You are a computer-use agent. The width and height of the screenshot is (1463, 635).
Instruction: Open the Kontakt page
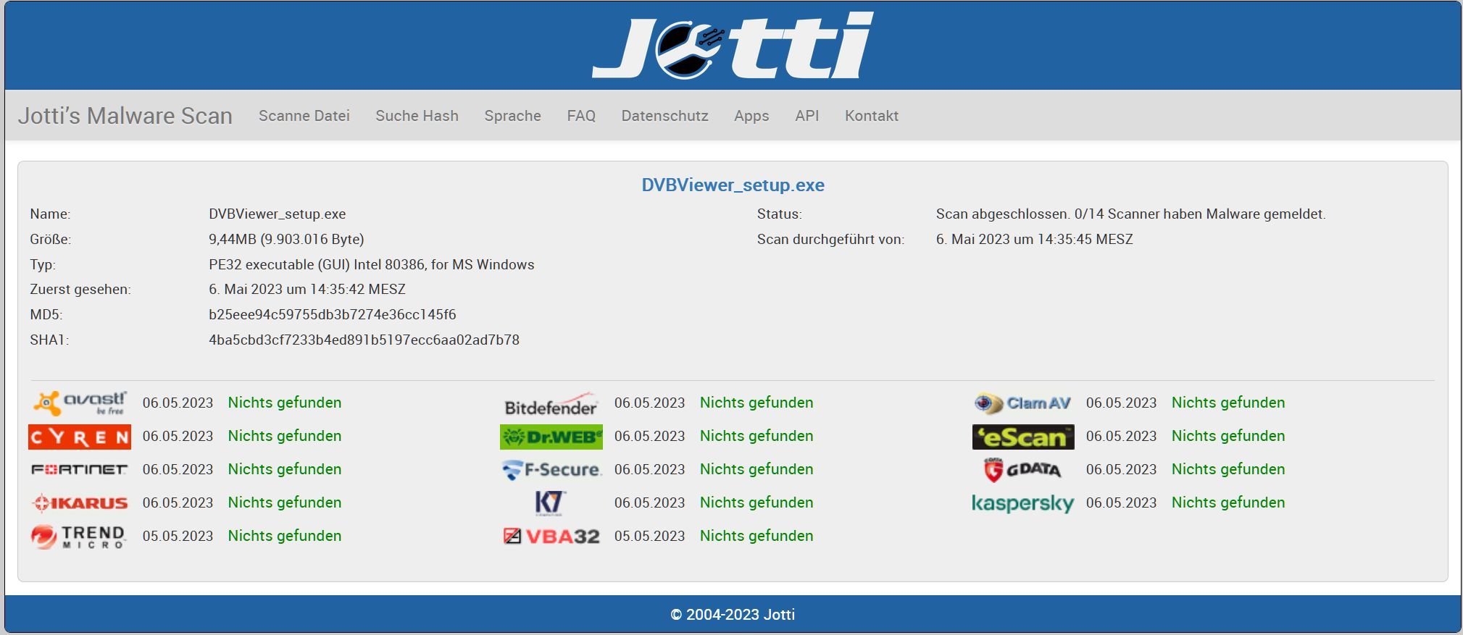871,116
